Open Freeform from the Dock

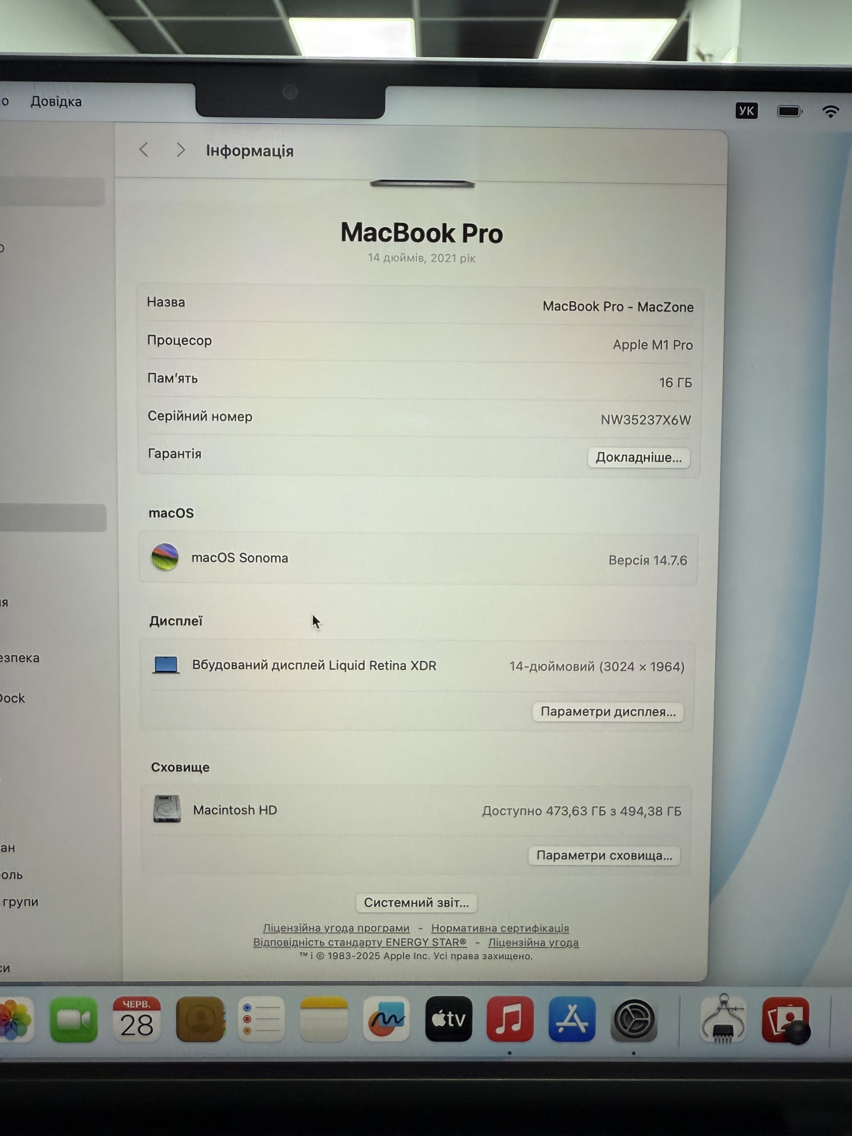(386, 1019)
